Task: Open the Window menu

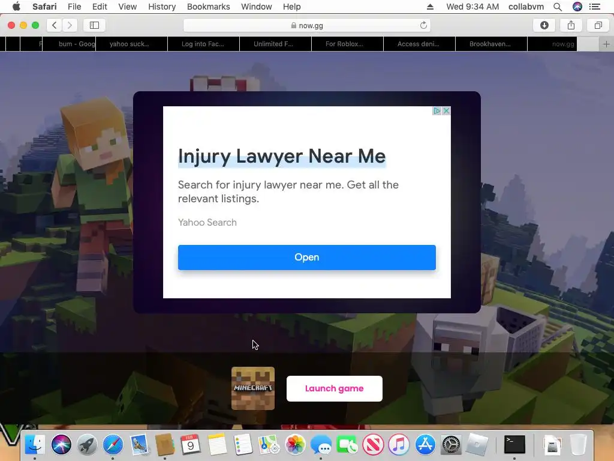Action: 257,7
